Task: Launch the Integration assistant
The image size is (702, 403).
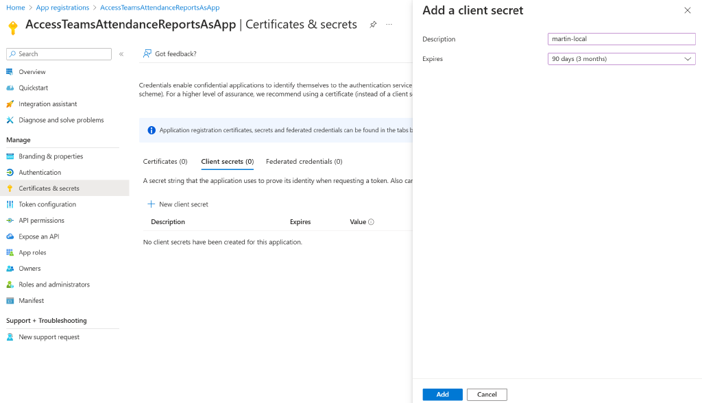Action: (x=47, y=103)
